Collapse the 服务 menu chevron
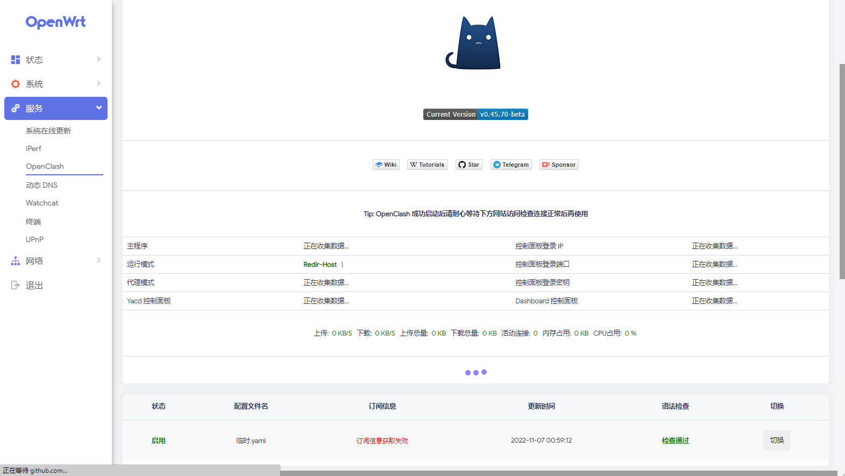Viewport: 845px width, 476px height. pyautogui.click(x=99, y=108)
